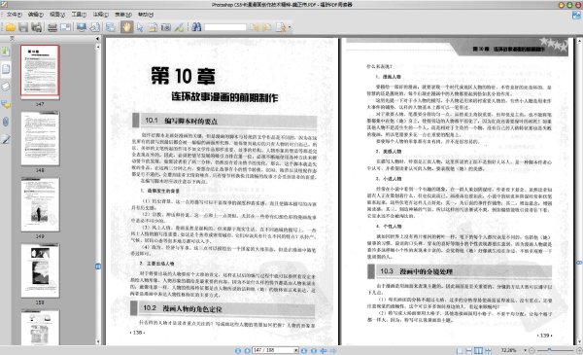Click the next view forward arrow
Viewport: 583px width, 355px height.
[x=333, y=350]
